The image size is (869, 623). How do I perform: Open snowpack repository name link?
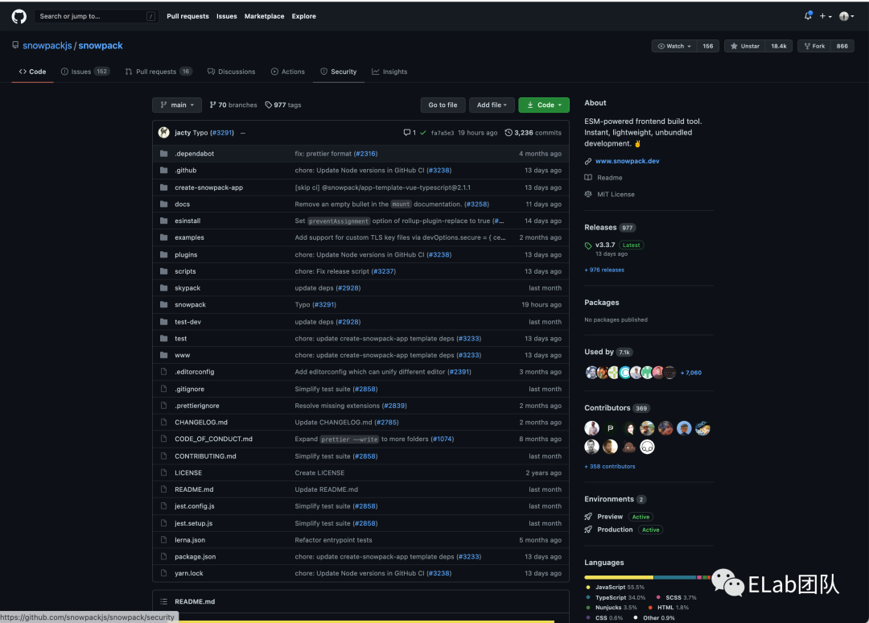click(101, 45)
